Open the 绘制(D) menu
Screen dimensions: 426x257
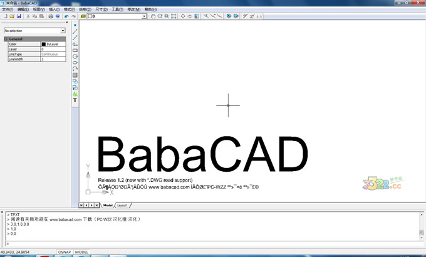[85, 9]
